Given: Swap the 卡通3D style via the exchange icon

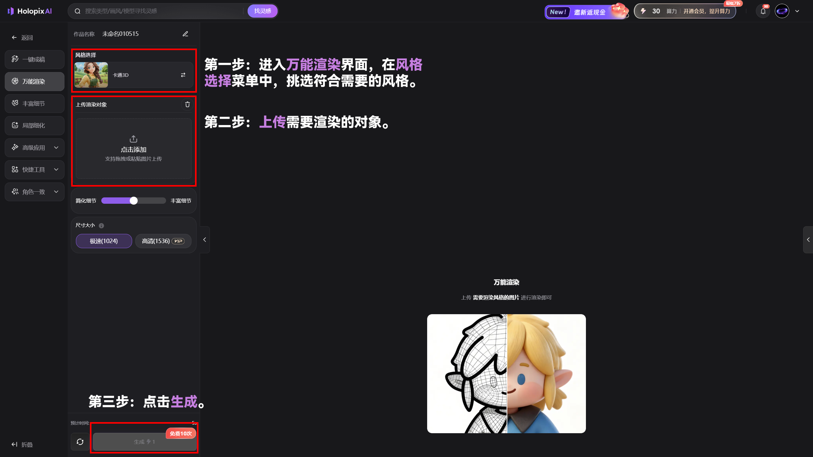Looking at the screenshot, I should 183,75.
